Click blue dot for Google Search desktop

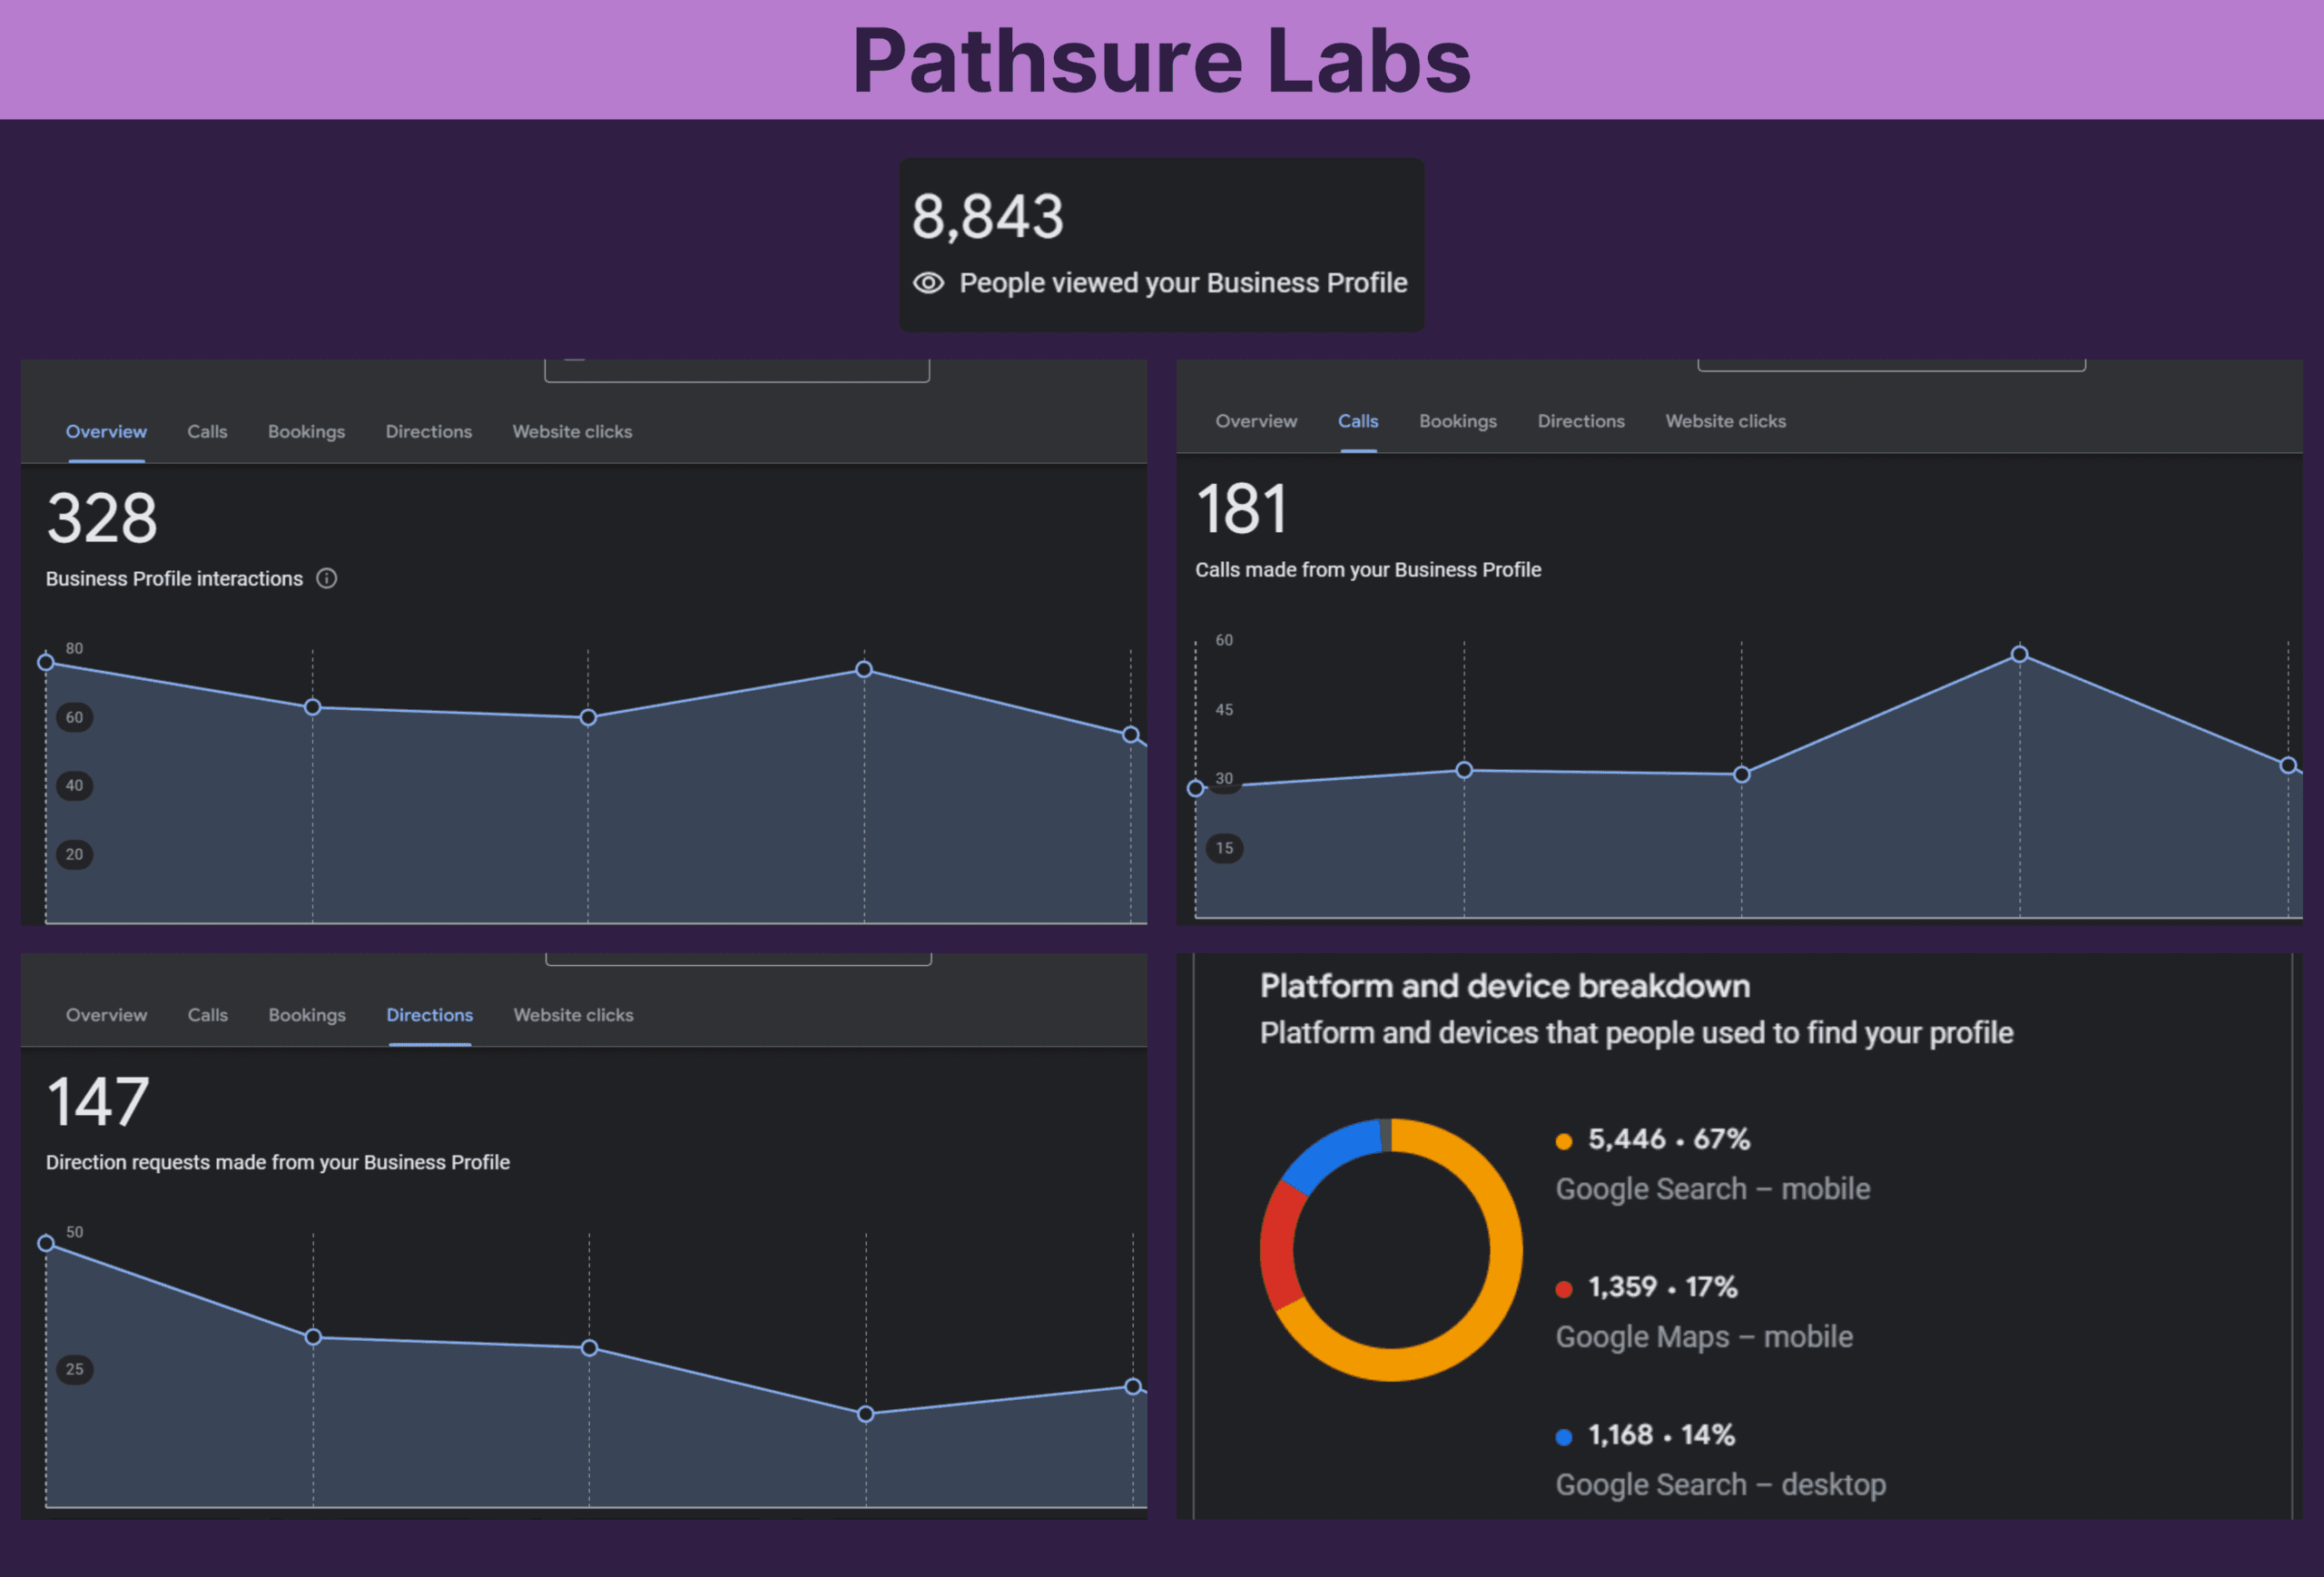[x=1564, y=1437]
